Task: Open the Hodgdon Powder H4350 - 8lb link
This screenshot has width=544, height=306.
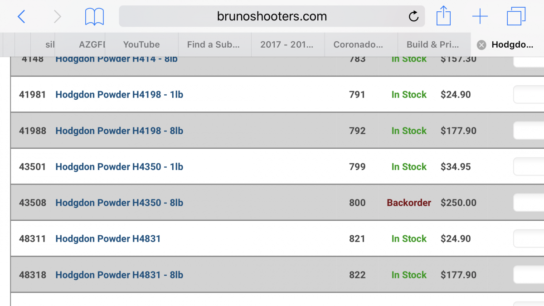Action: 119,203
